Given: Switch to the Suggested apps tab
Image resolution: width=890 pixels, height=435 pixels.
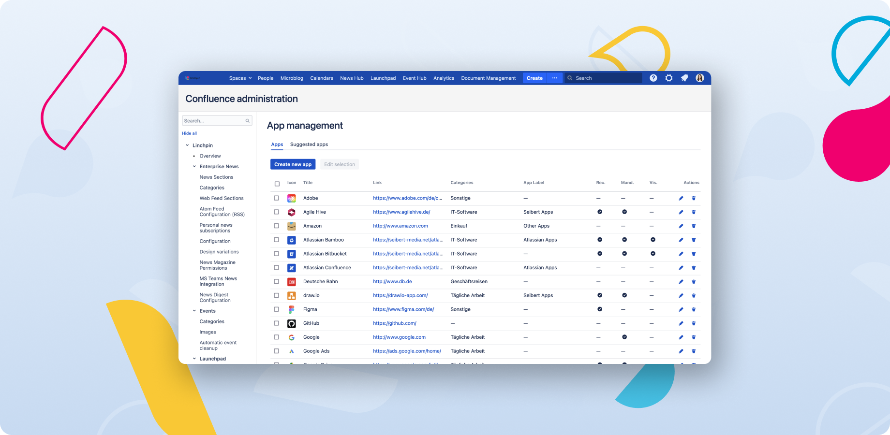Looking at the screenshot, I should [309, 145].
